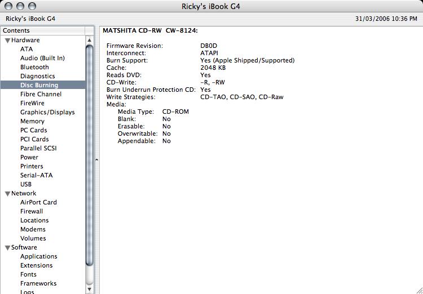Open Extensions under Software
The height and width of the screenshot is (294, 423).
click(x=37, y=265)
